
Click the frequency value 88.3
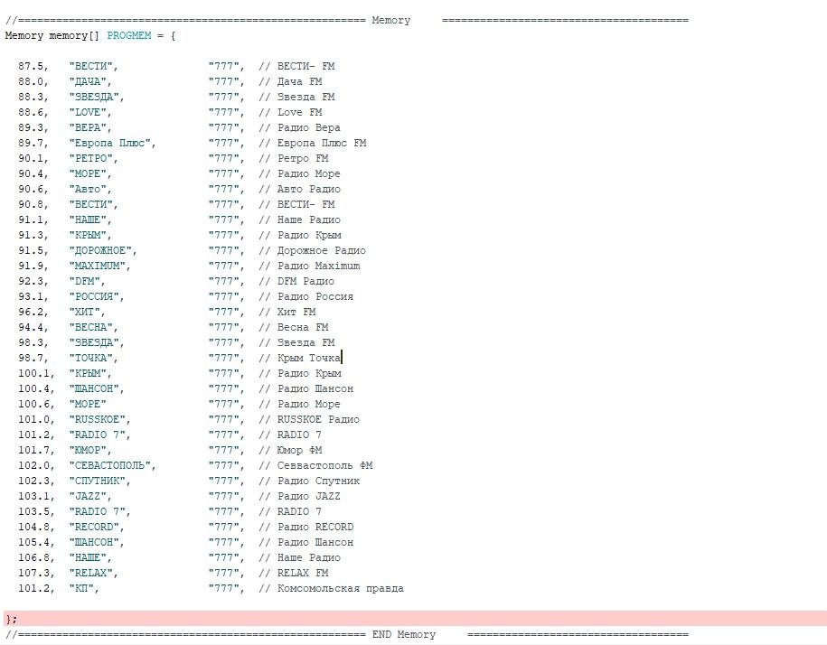[33, 97]
